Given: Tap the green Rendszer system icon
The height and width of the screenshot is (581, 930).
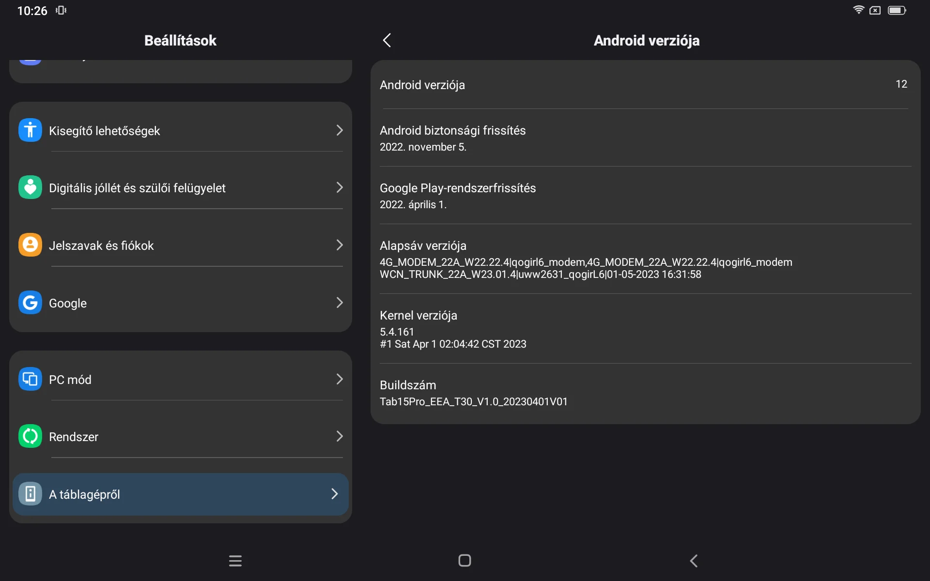Looking at the screenshot, I should click(x=30, y=436).
